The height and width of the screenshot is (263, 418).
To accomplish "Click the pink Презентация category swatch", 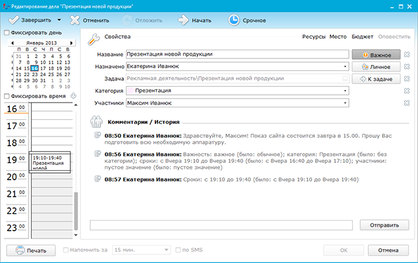I will point(130,91).
